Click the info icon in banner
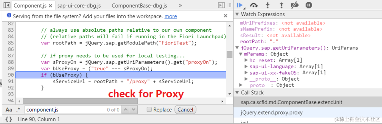This screenshot has width=382, height=124. point(9,16)
